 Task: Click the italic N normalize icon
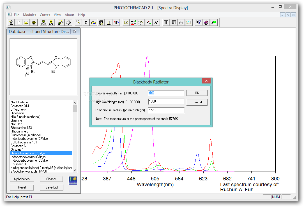click(x=156, y=22)
